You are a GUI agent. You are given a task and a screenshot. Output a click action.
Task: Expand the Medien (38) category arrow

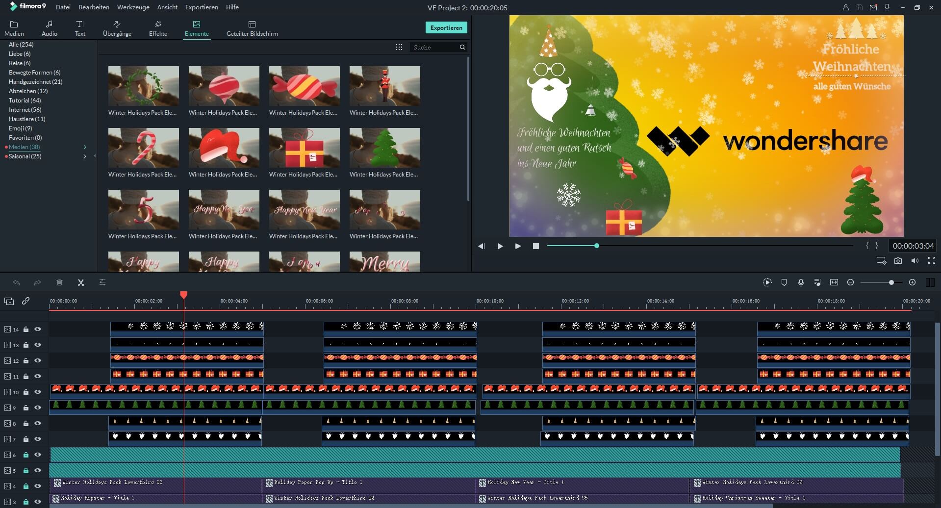pos(85,147)
